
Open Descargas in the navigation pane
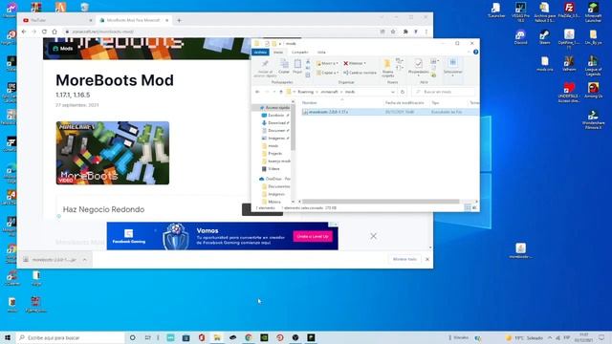(x=275, y=123)
